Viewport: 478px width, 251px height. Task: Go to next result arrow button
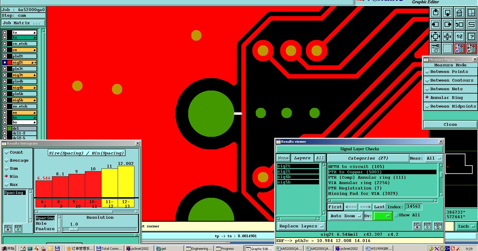pyautogui.click(x=365, y=207)
